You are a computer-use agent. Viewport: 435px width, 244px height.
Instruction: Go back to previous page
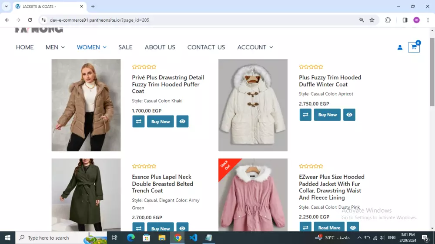[7, 20]
